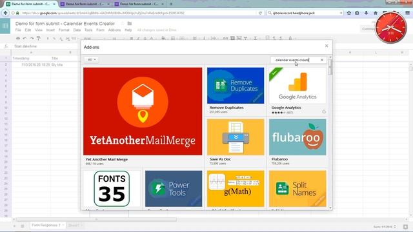
Task: Click the browser URL address bar
Action: [x=137, y=13]
